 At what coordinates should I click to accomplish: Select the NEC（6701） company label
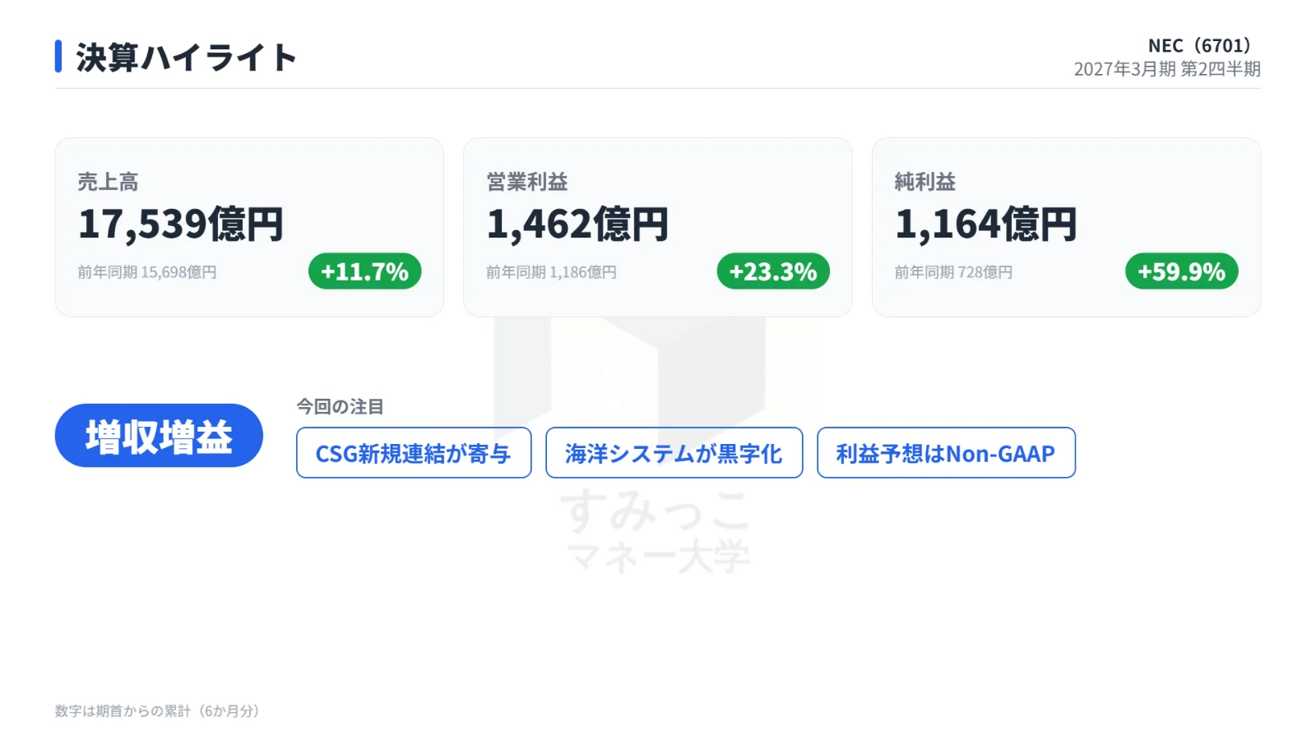point(1199,46)
